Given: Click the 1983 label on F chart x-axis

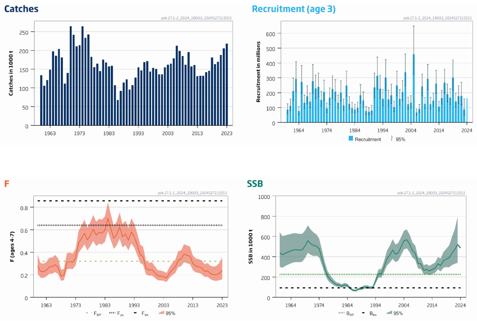Looking at the screenshot, I should 105,305.
